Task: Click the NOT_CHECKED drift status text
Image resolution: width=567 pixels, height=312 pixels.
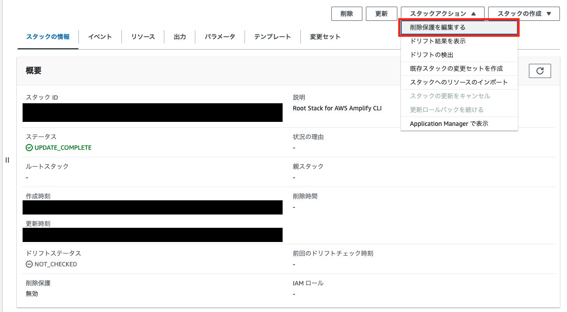Action: [x=56, y=264]
